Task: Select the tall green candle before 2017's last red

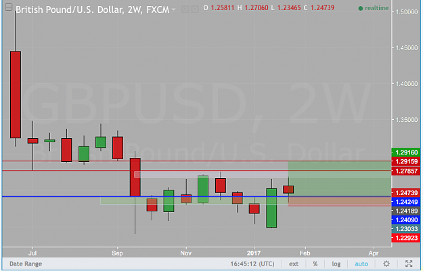Action: 271,208
